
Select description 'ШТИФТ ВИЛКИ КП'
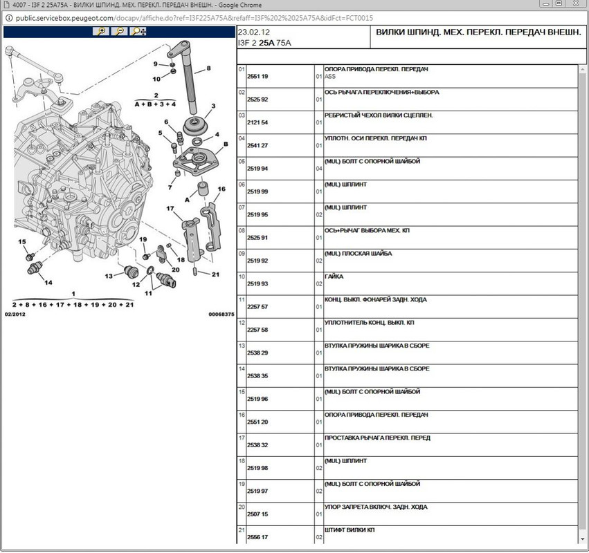[x=350, y=530]
